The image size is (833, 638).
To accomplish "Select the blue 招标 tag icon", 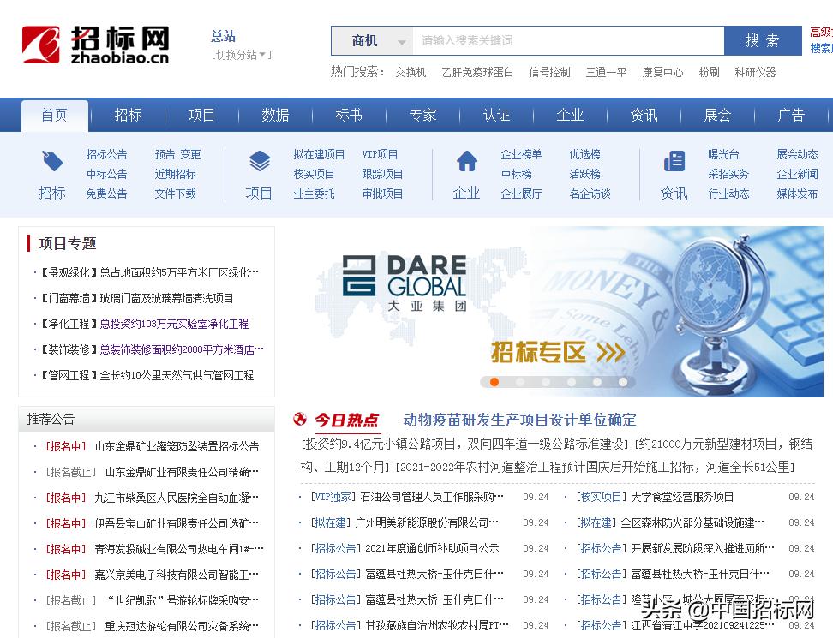I will point(51,163).
